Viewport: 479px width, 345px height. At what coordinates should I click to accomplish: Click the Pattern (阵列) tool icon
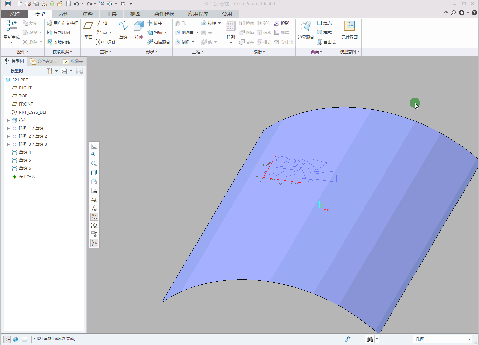click(x=231, y=27)
